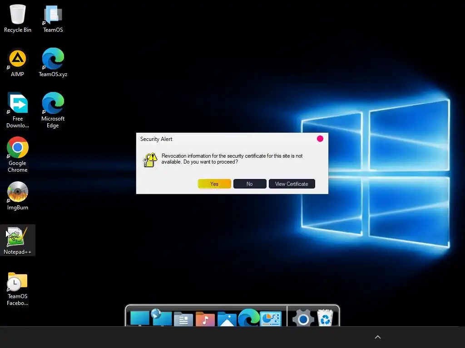Open the Recycle Bin desktop icon
This screenshot has height=348, width=465.
tap(18, 18)
